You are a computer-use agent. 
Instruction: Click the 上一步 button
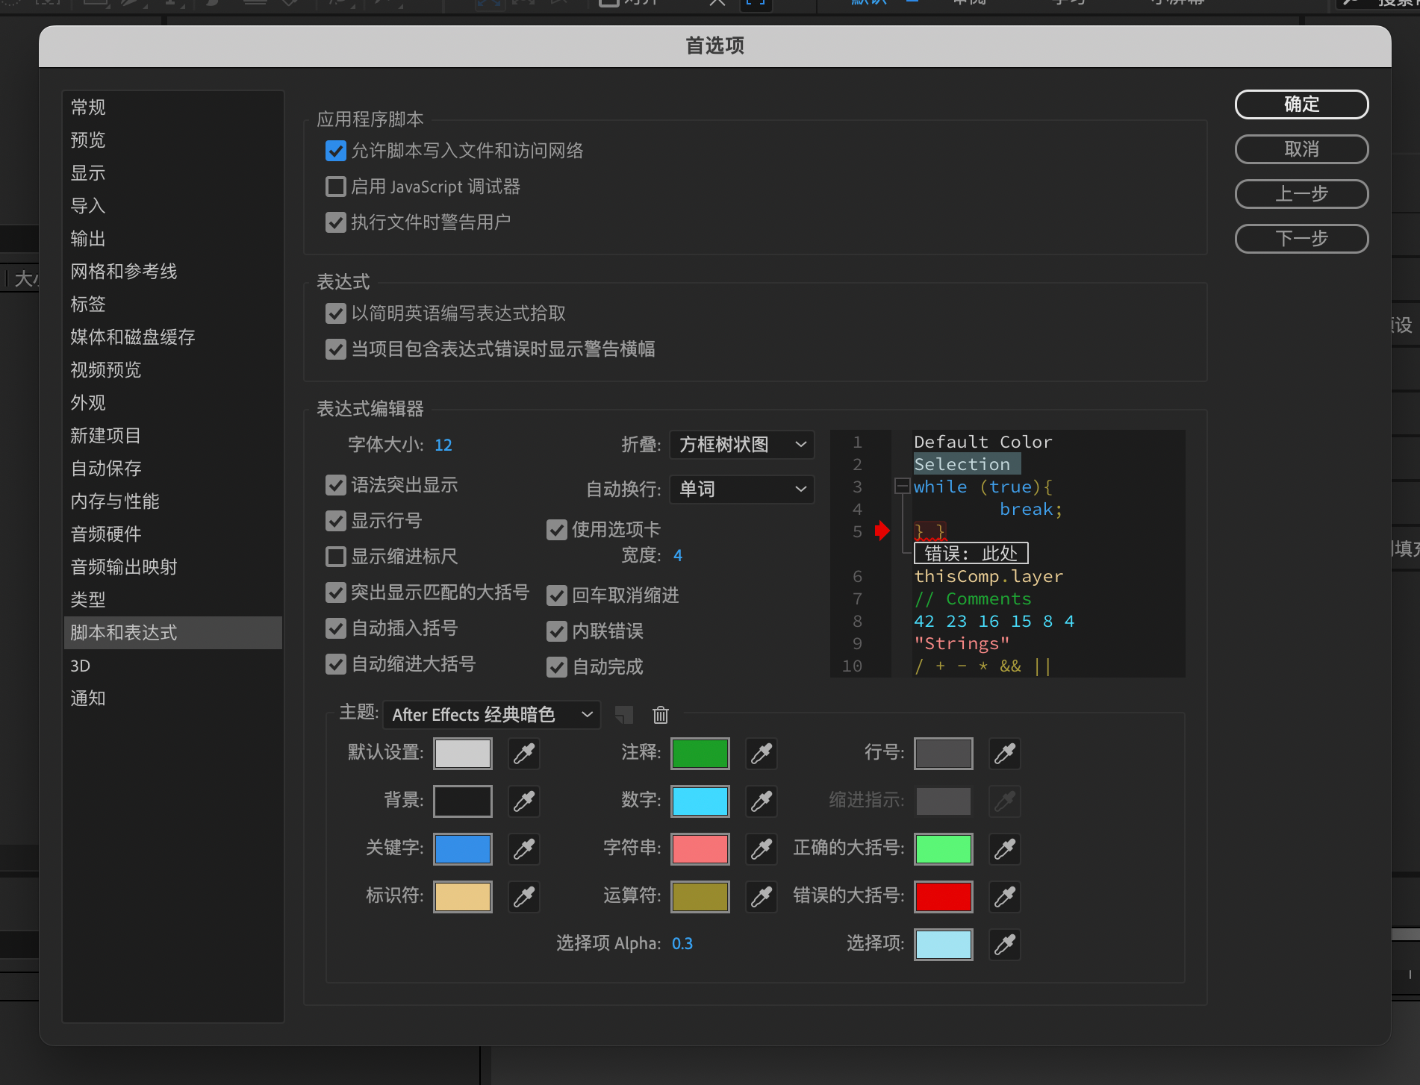click(x=1301, y=194)
